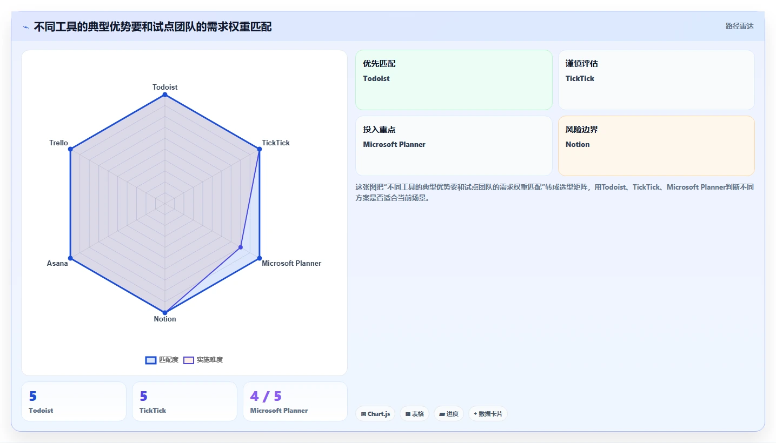
Task: Toggle the 实施难度 legend item
Action: 203,360
